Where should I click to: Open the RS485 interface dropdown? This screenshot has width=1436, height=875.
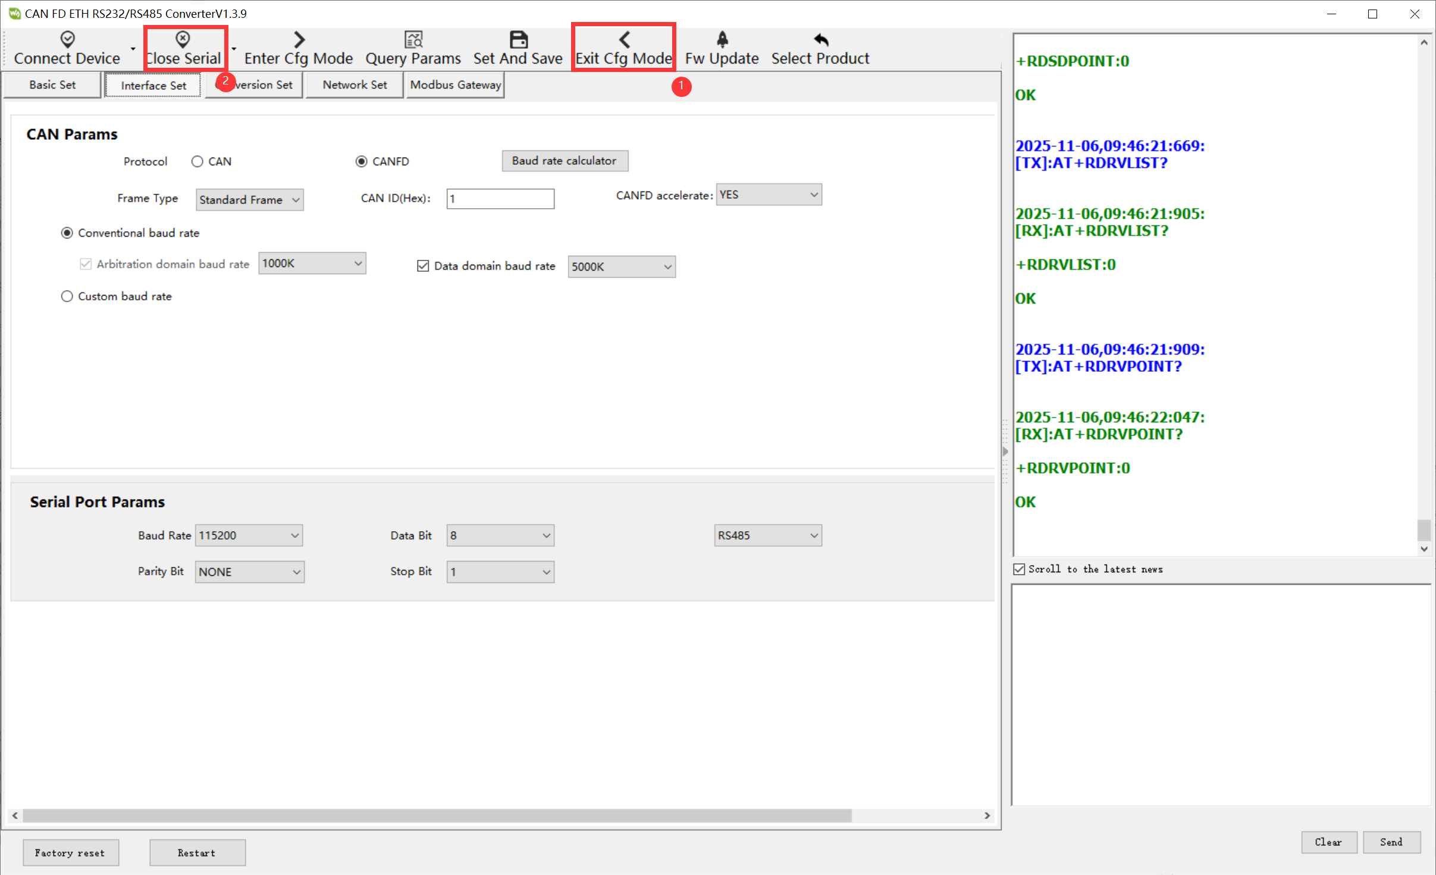(x=767, y=535)
